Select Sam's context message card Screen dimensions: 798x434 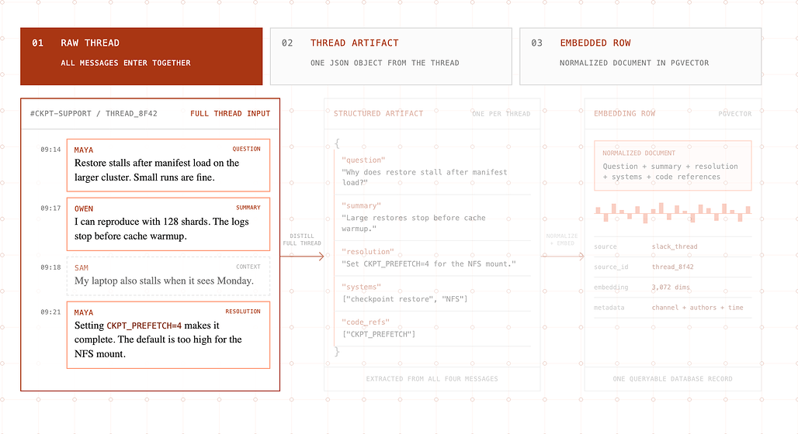point(168,276)
